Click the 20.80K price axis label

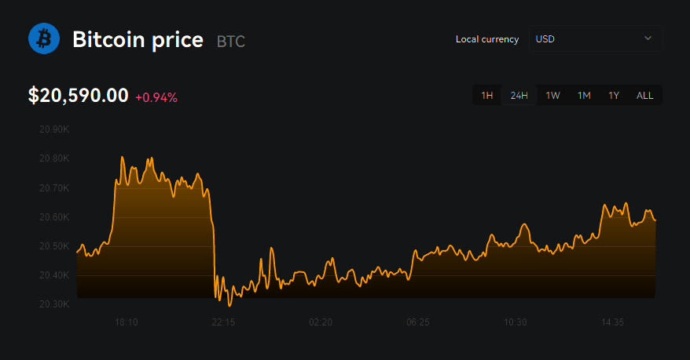54,158
